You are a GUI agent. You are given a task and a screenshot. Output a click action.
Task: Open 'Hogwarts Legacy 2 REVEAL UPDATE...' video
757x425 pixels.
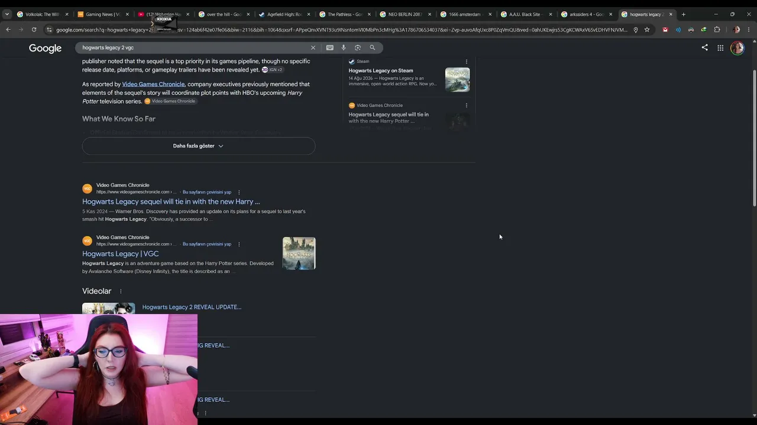click(192, 307)
